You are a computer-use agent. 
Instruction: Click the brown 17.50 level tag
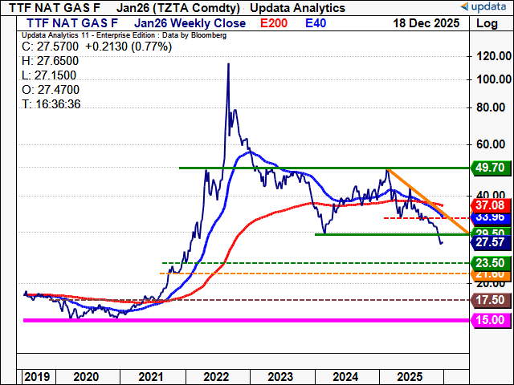[x=490, y=300]
